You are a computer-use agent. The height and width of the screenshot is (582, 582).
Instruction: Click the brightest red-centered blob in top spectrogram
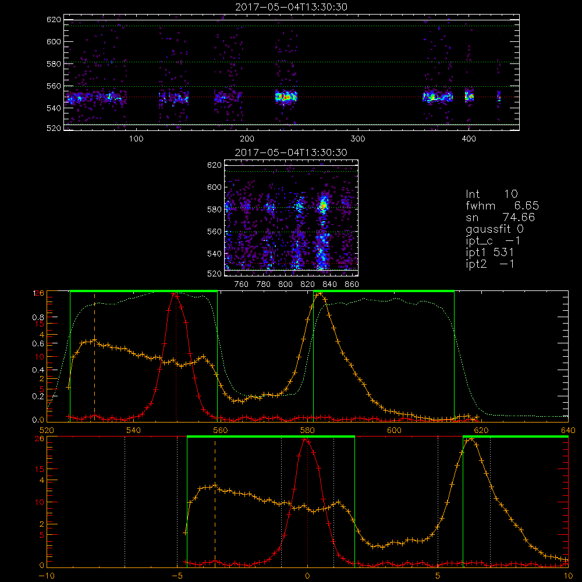[286, 97]
